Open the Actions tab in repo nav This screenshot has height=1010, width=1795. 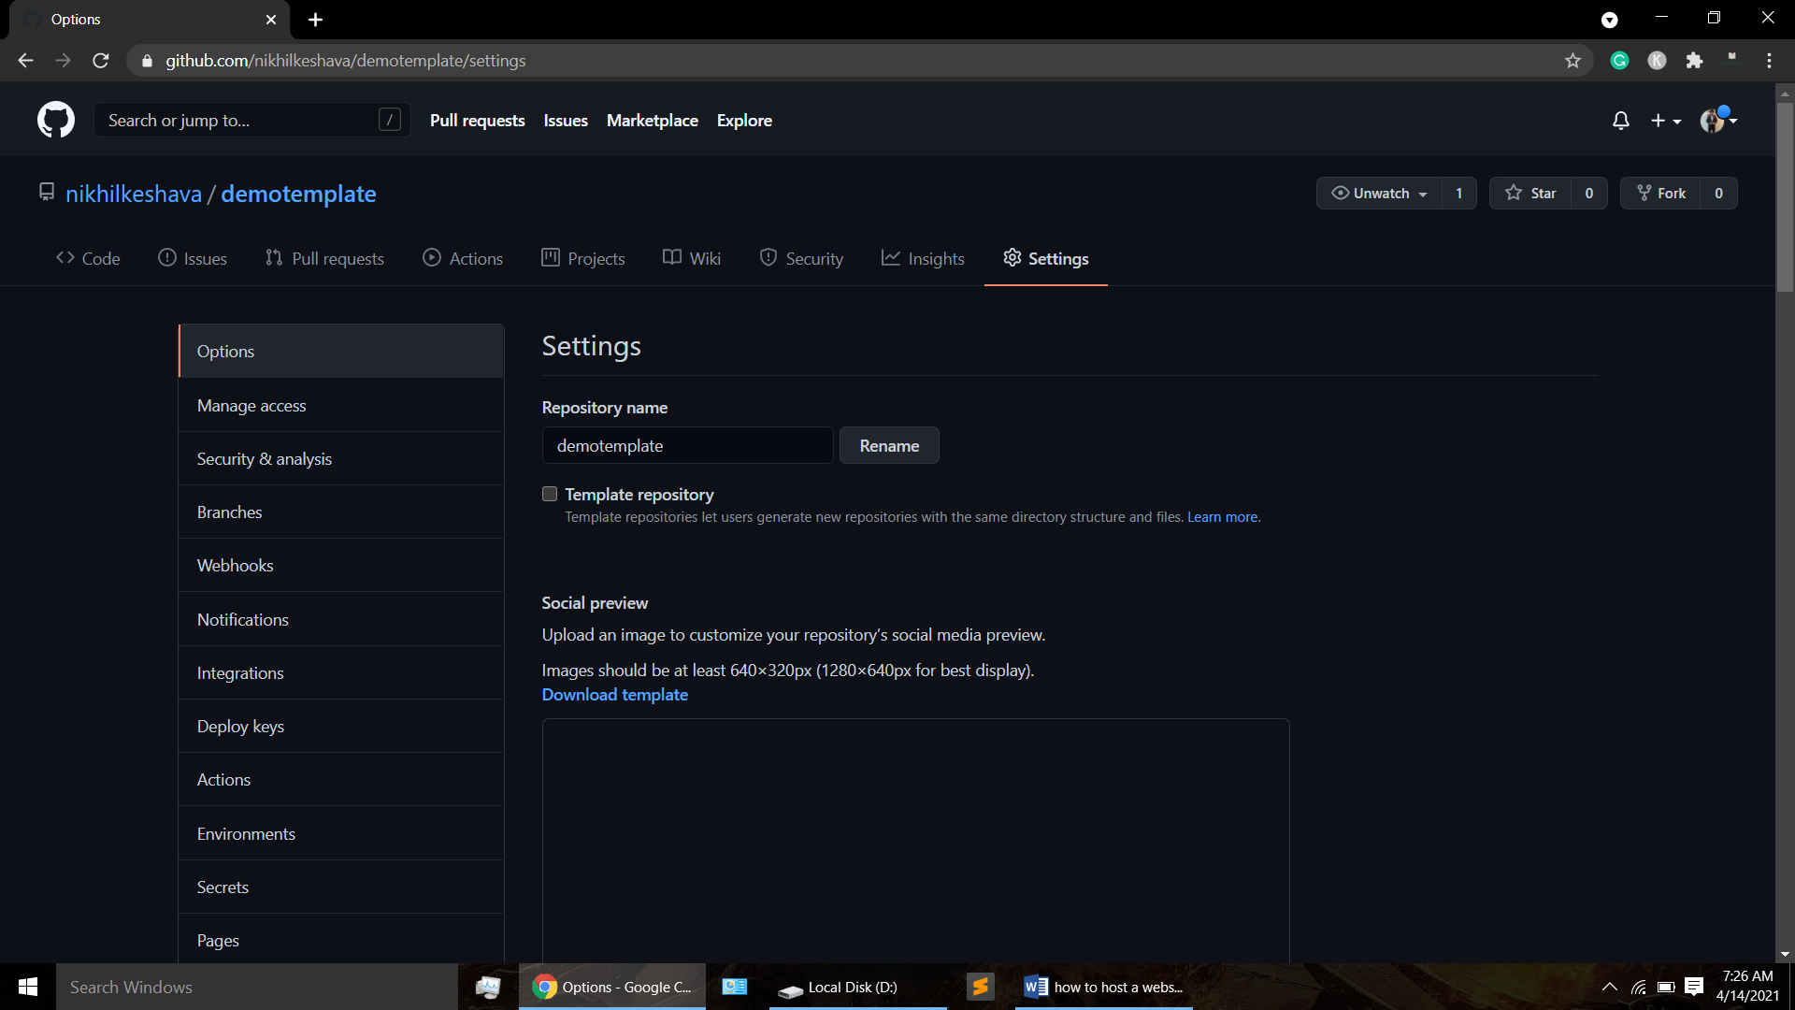pyautogui.click(x=463, y=258)
